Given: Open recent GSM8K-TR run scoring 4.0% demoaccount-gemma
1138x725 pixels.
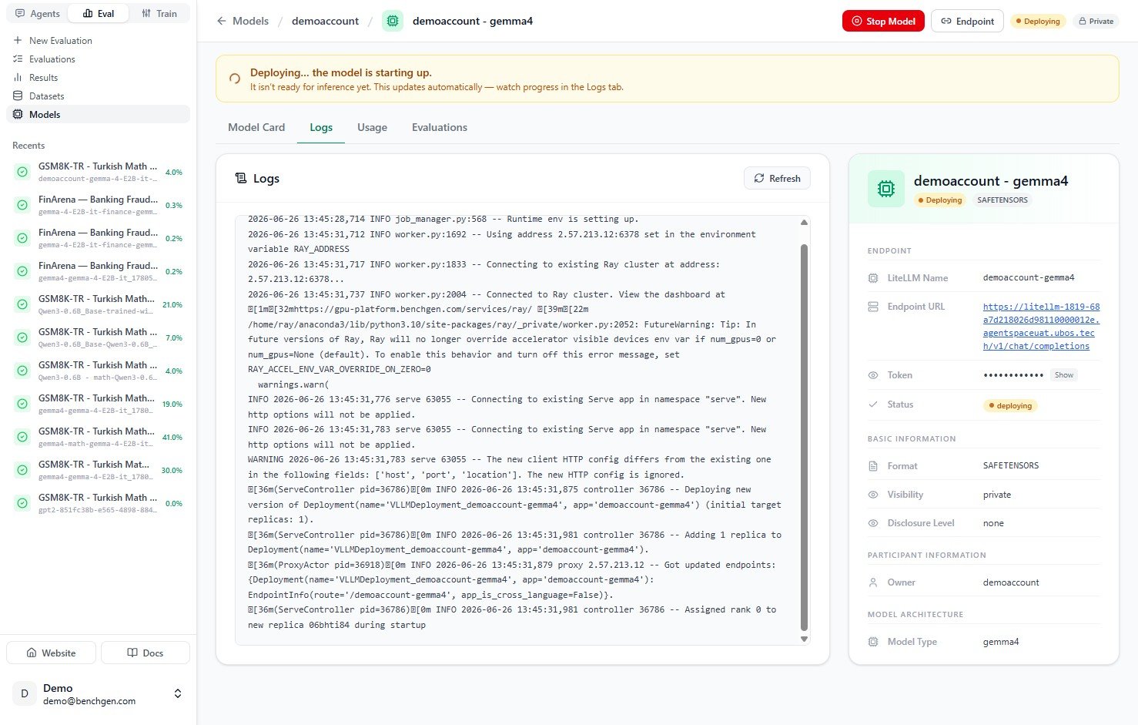Looking at the screenshot, I should pos(98,172).
